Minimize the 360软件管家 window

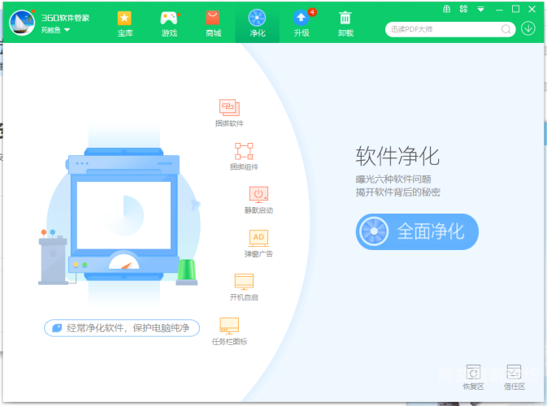(x=499, y=10)
